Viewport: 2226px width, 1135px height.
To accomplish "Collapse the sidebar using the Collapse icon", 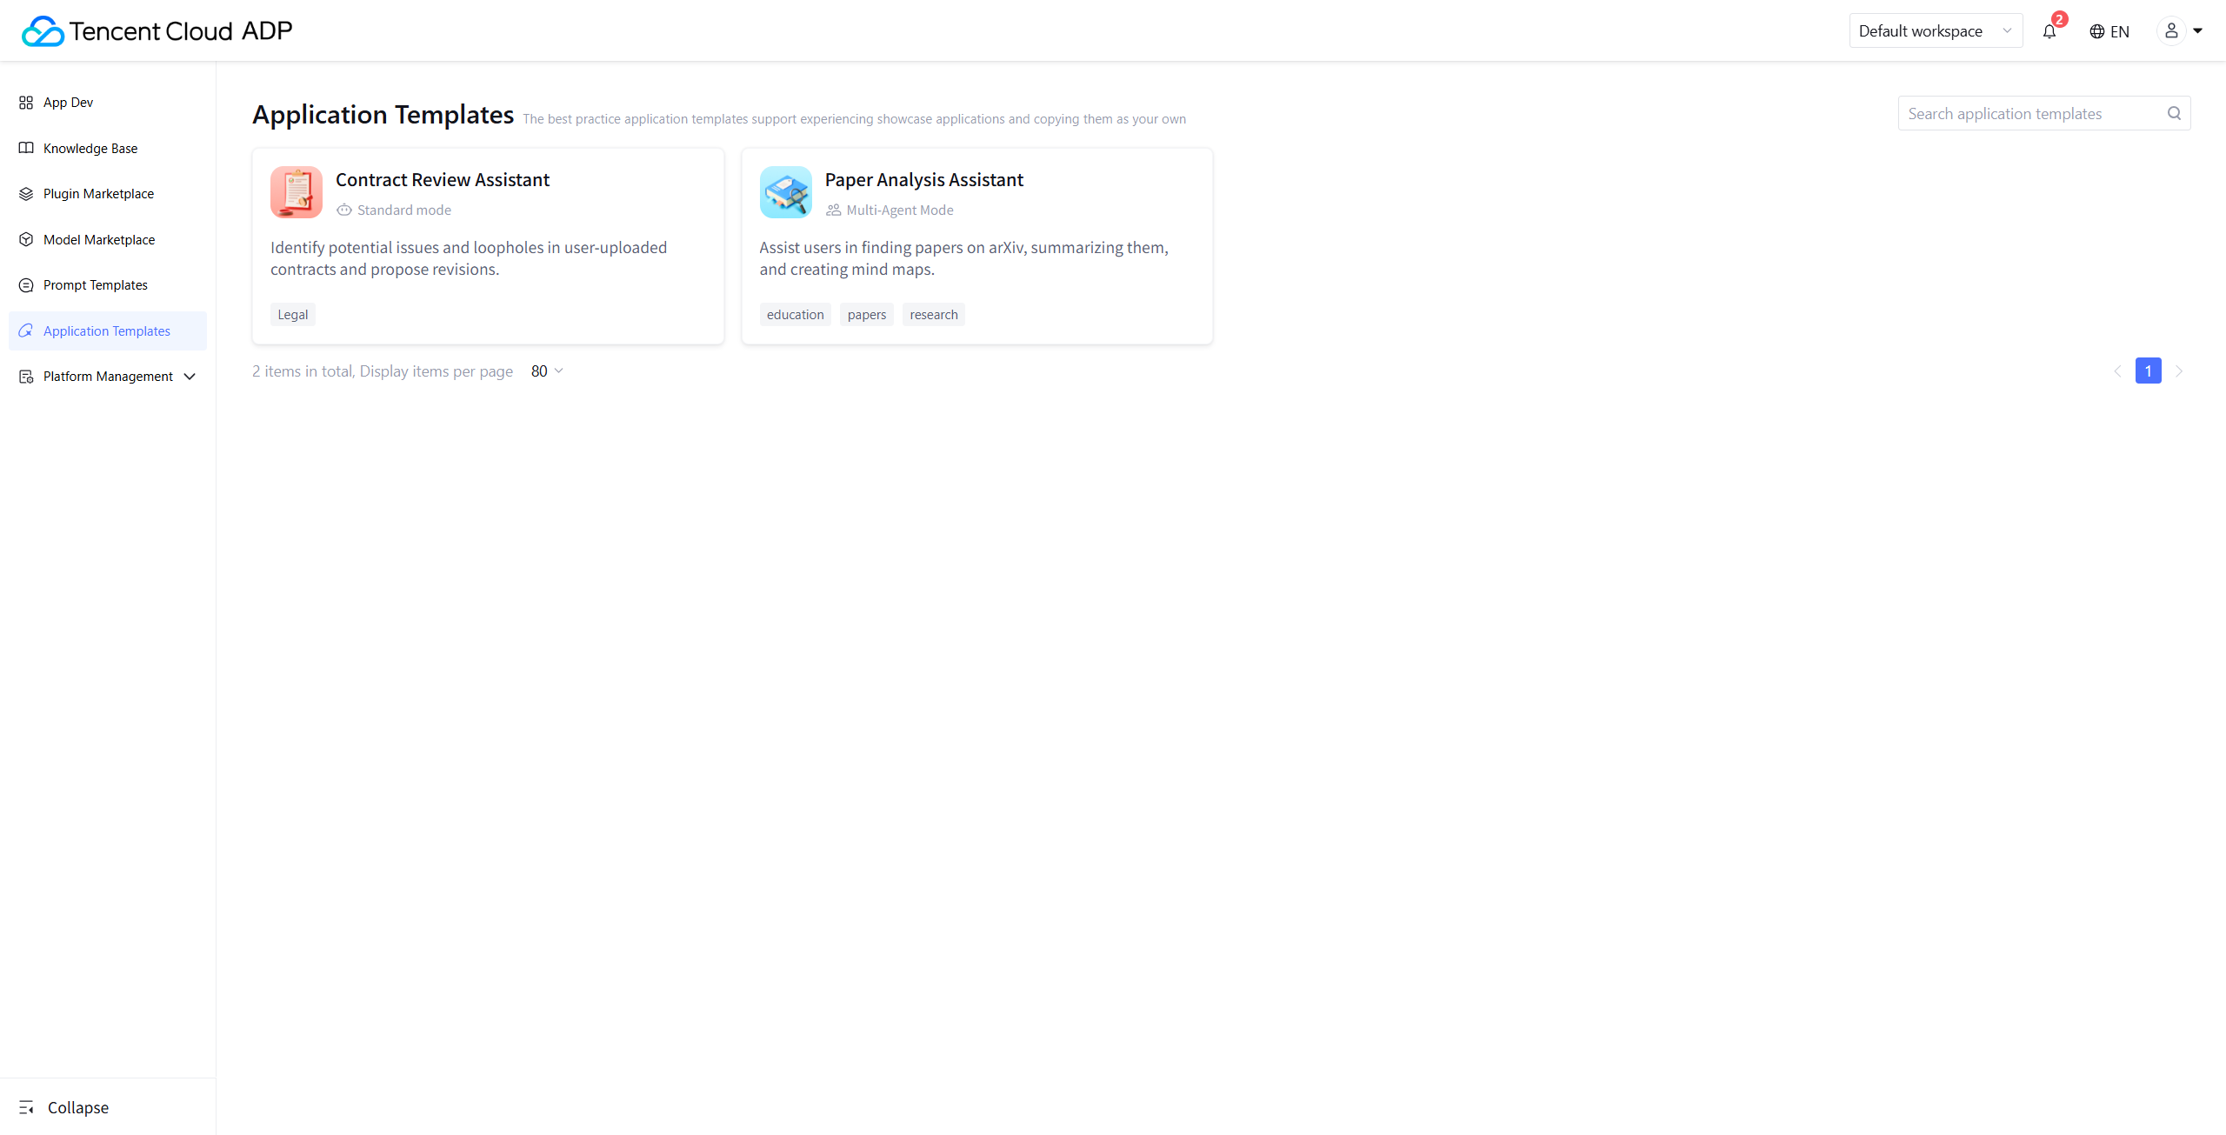I will [x=26, y=1107].
